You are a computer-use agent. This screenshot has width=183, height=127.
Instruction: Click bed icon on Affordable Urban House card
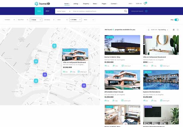click(x=105, y=100)
